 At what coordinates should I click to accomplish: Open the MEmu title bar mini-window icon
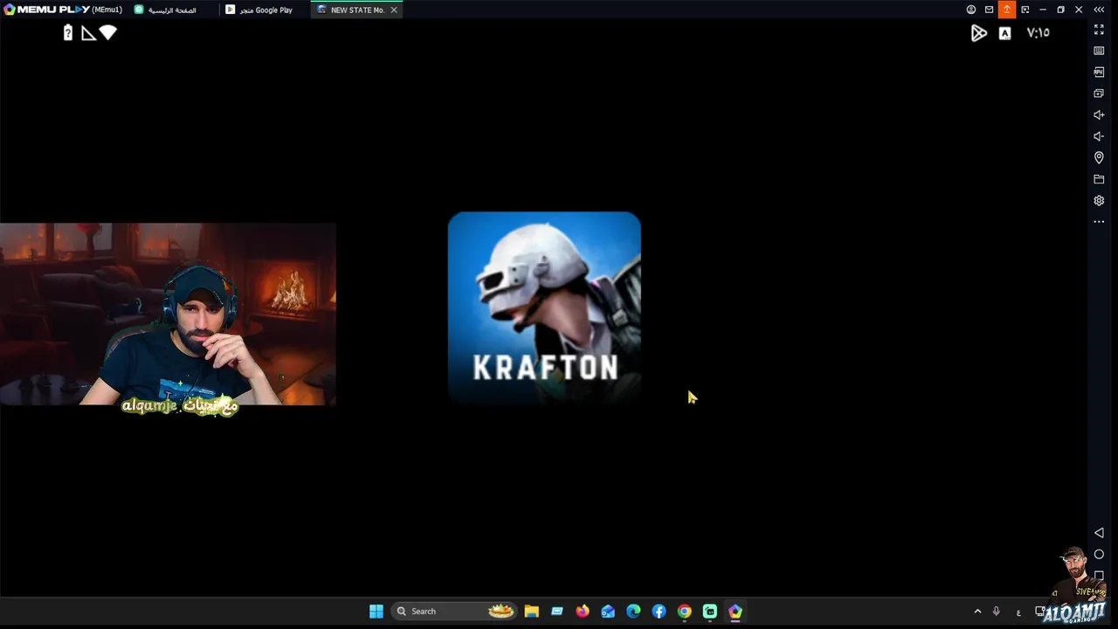(1025, 10)
